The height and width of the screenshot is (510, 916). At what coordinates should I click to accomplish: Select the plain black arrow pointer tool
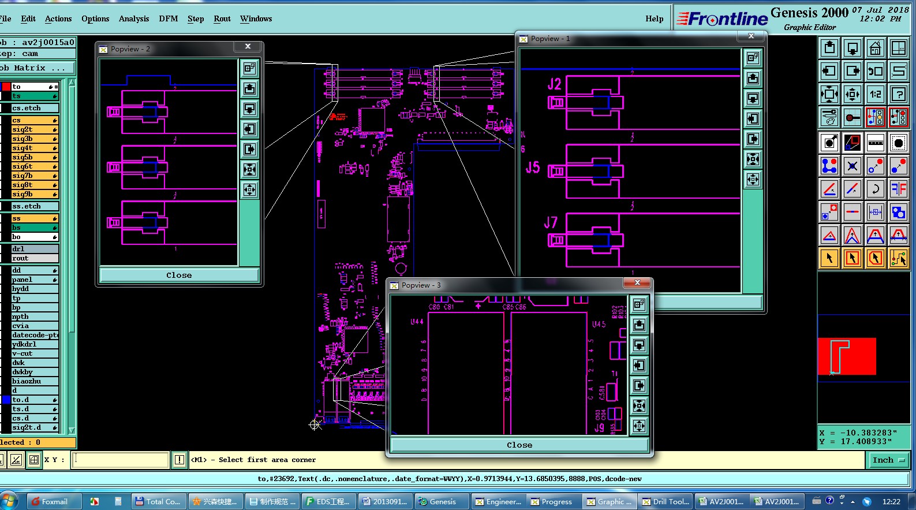[829, 258]
